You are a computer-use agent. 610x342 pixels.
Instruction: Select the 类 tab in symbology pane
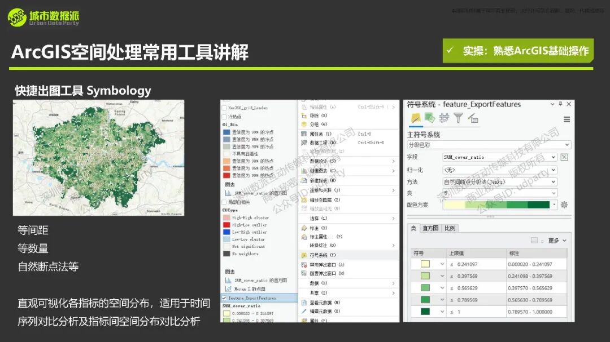point(413,228)
